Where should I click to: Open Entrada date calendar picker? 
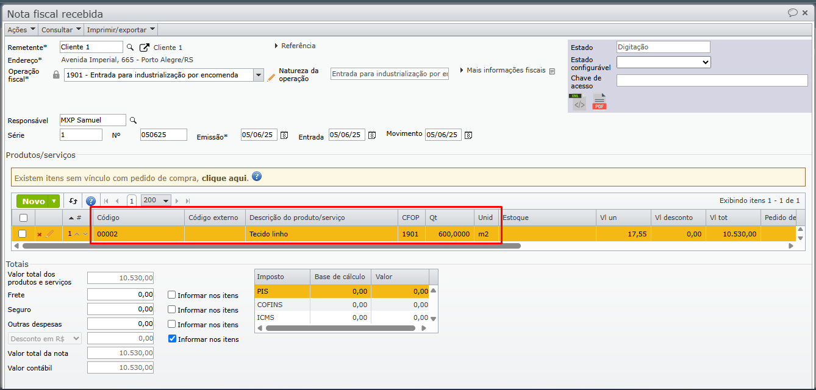(x=371, y=135)
